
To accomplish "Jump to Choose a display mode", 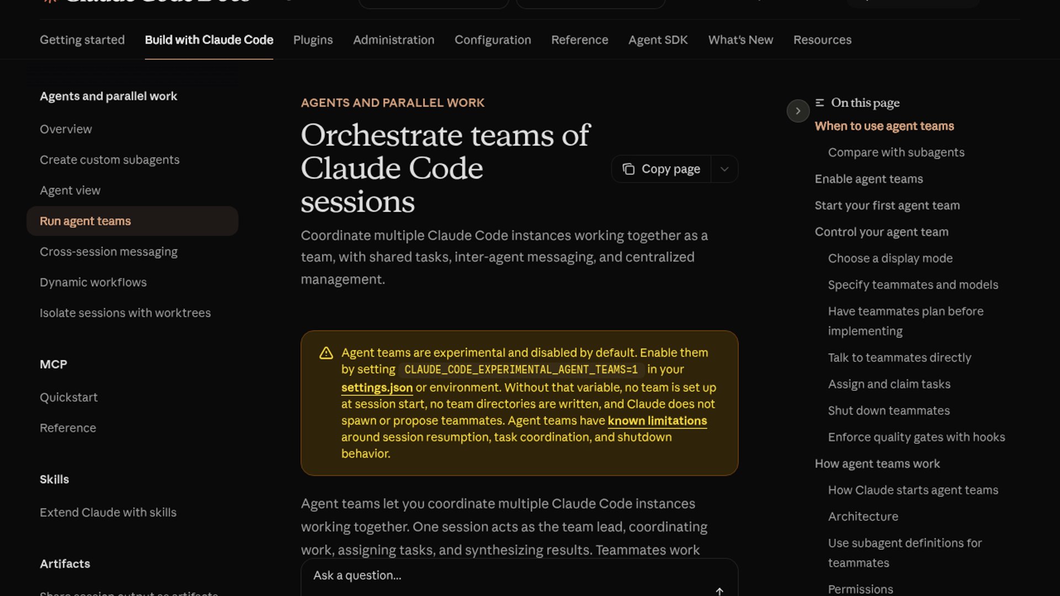I will pos(890,258).
